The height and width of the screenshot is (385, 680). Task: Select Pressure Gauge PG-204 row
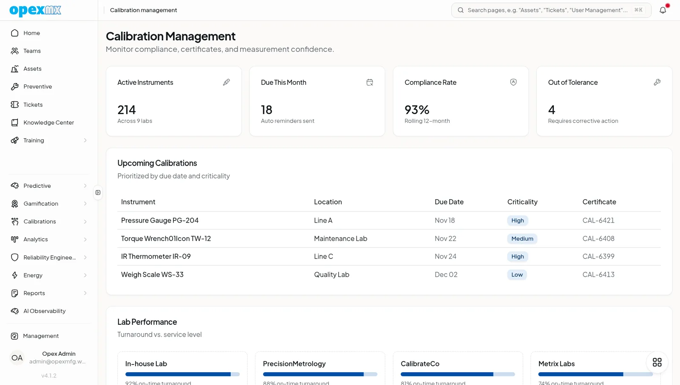389,220
